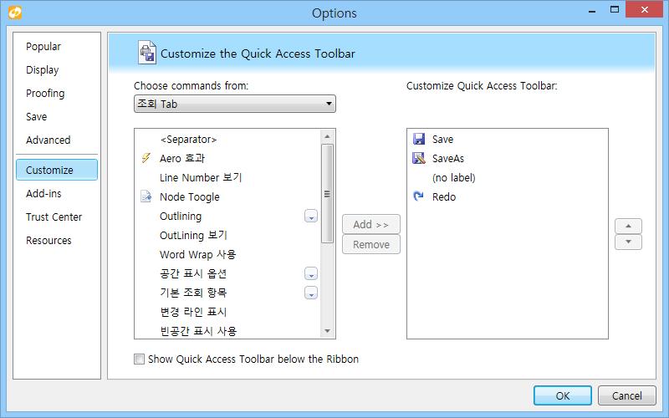The height and width of the screenshot is (418, 669).
Task: Open the Choose commands from dropdown
Action: point(235,104)
